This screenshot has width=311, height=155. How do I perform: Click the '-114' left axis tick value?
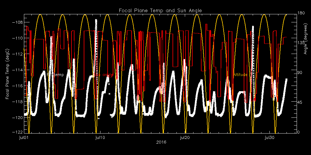pos(17,70)
